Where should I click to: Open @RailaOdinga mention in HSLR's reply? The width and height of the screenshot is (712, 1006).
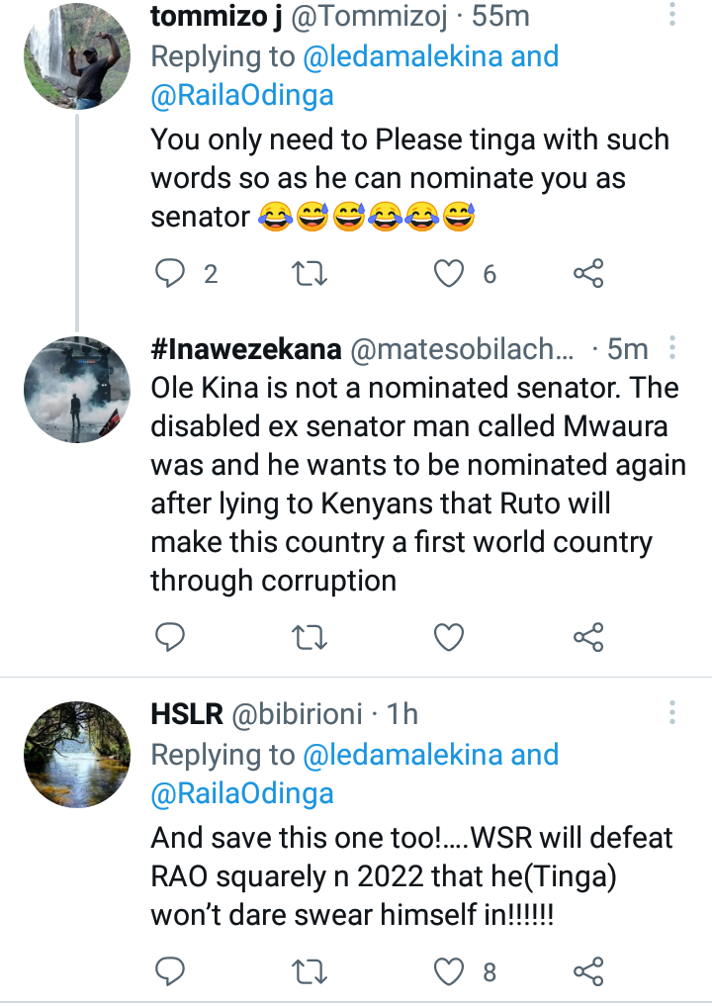(242, 793)
